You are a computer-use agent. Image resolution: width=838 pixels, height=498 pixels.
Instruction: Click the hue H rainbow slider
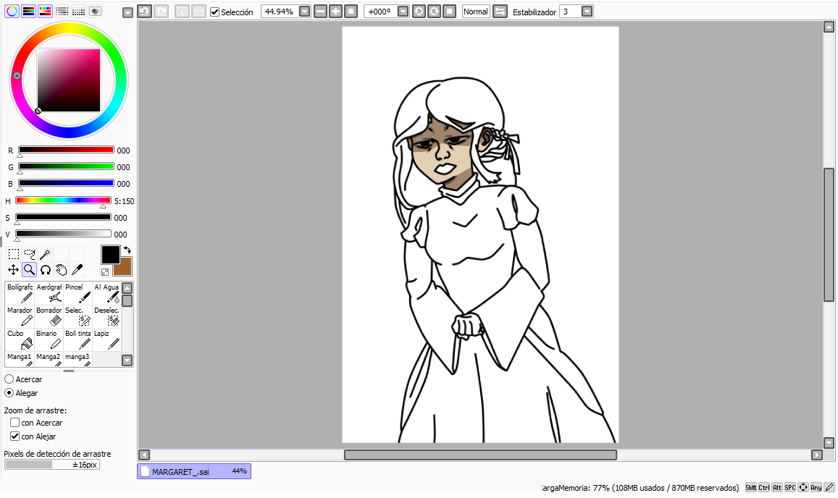(x=63, y=201)
